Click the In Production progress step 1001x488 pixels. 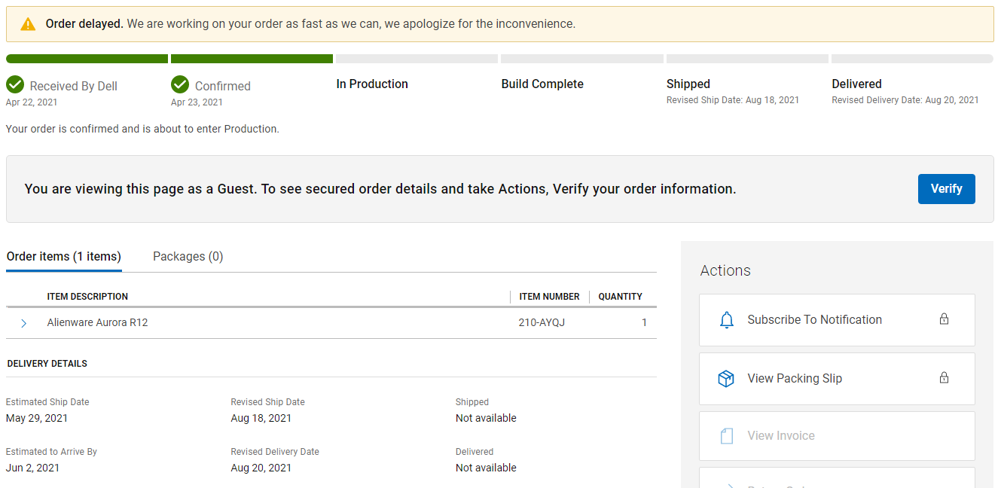(372, 84)
